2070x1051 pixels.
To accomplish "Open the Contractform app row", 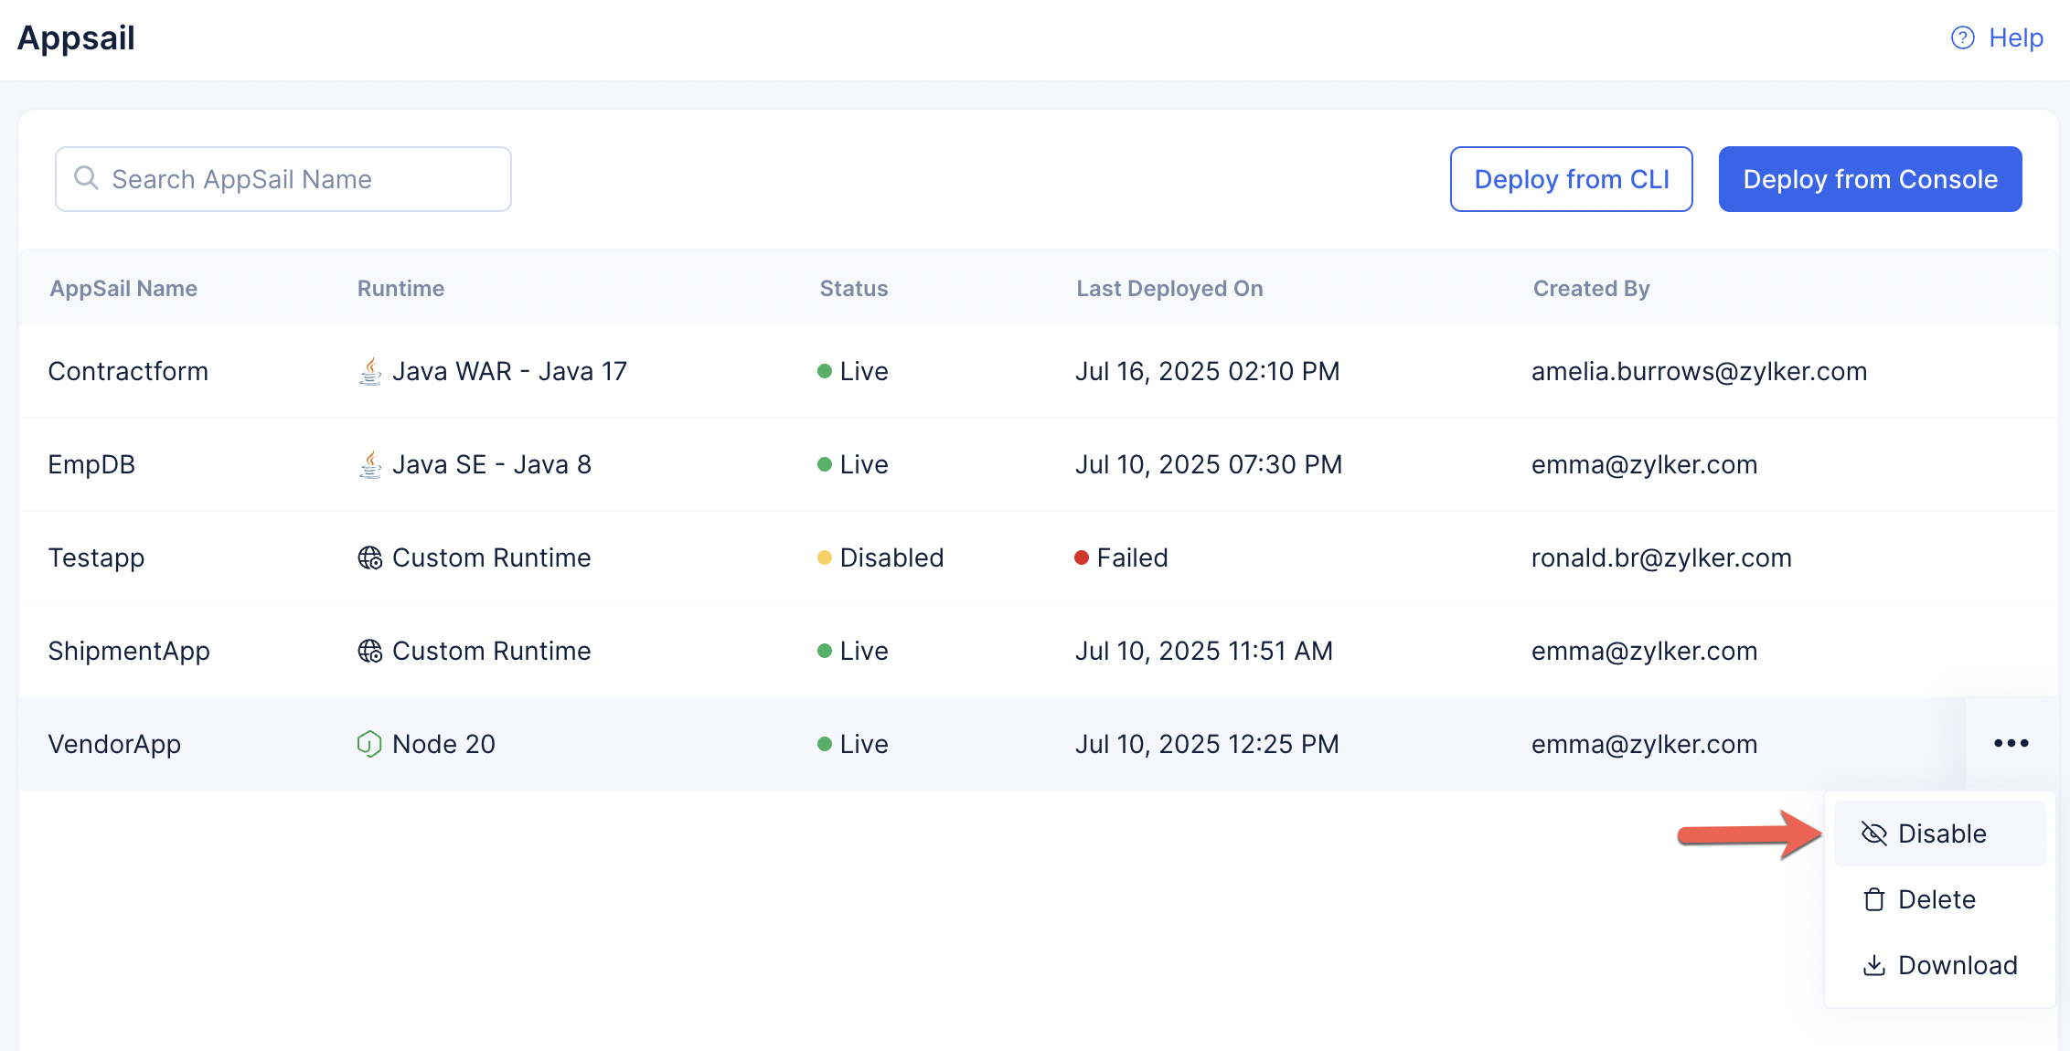I will pos(128,371).
